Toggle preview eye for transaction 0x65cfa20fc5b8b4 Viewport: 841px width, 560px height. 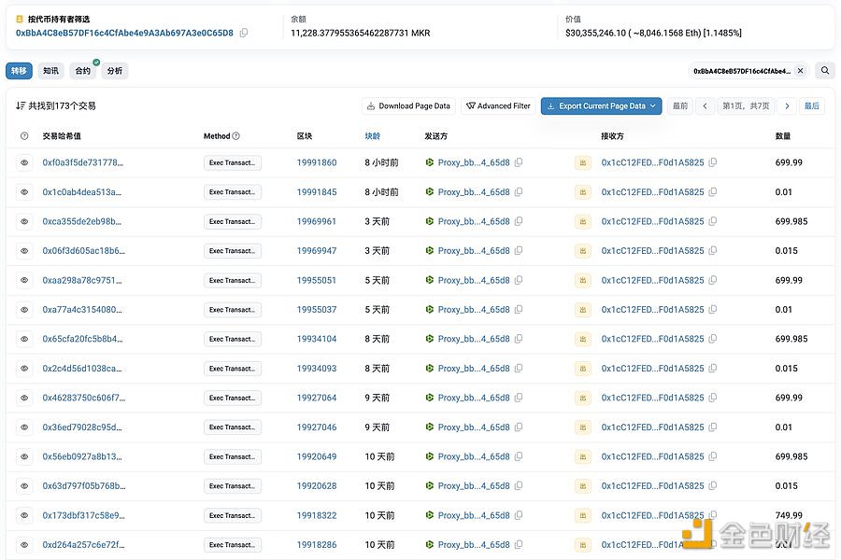24,339
